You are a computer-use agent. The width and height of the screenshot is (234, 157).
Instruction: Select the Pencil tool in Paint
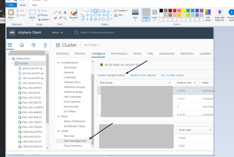[x=55, y=12]
